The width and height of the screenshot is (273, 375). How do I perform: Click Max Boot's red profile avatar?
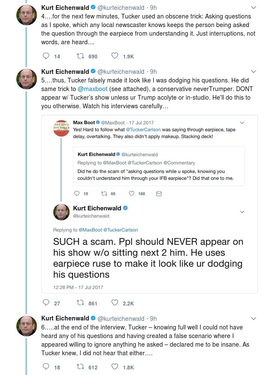pyautogui.click(x=61, y=128)
